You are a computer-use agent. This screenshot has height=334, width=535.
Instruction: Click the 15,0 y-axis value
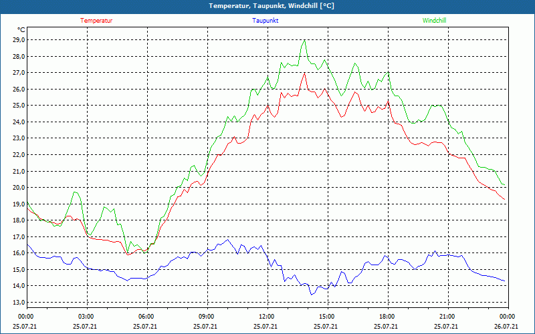[x=19, y=270]
